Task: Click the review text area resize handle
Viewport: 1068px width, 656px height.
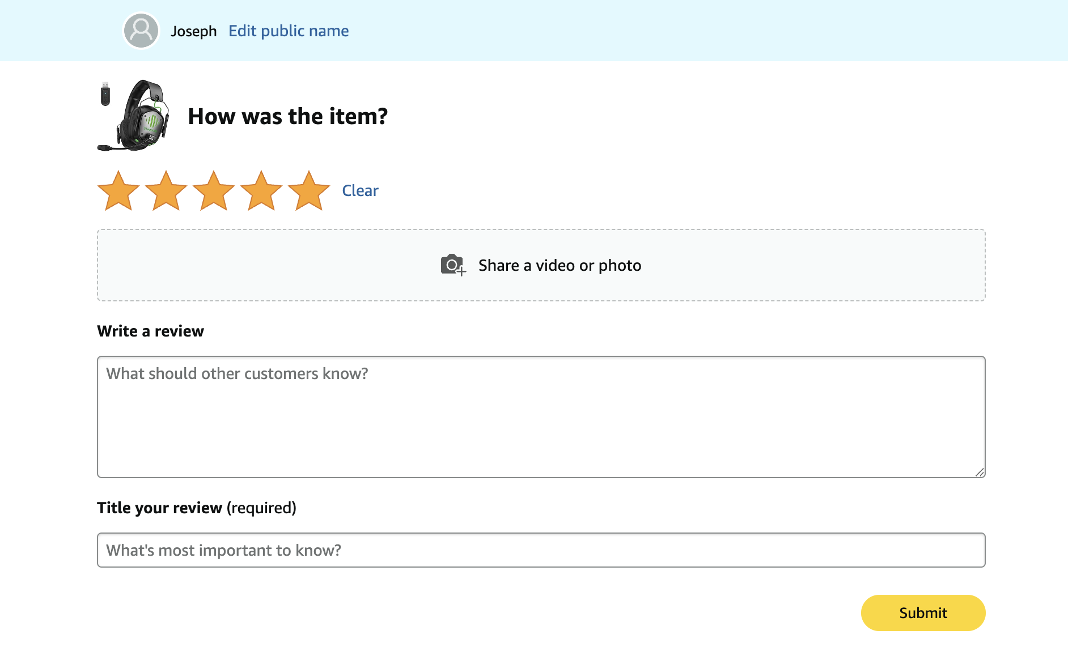Action: pos(980,472)
